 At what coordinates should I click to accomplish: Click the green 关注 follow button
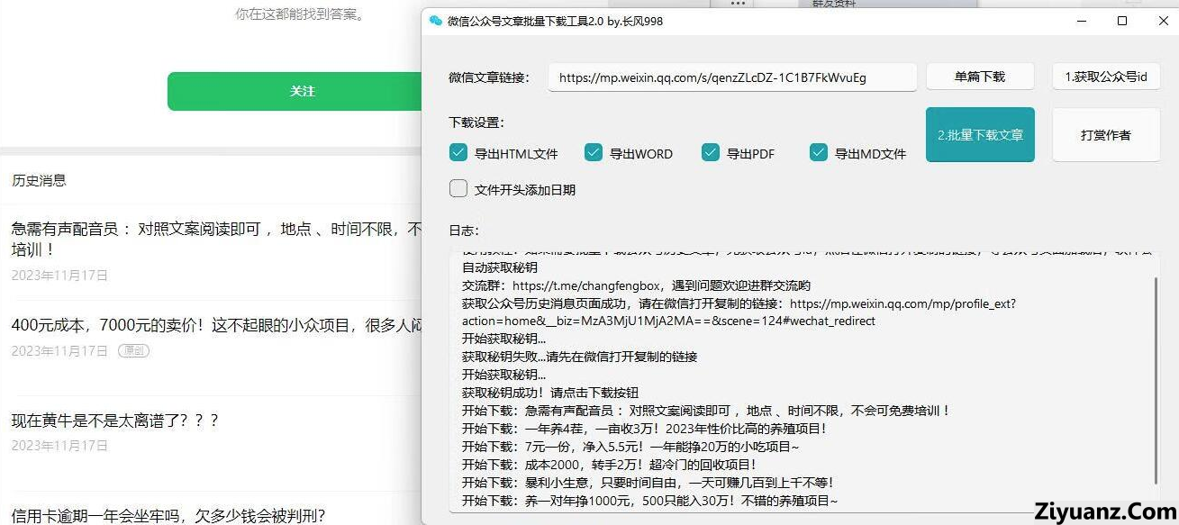302,91
